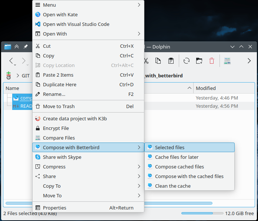Click Dolphin toolbar Copy icon

pos(158,61)
